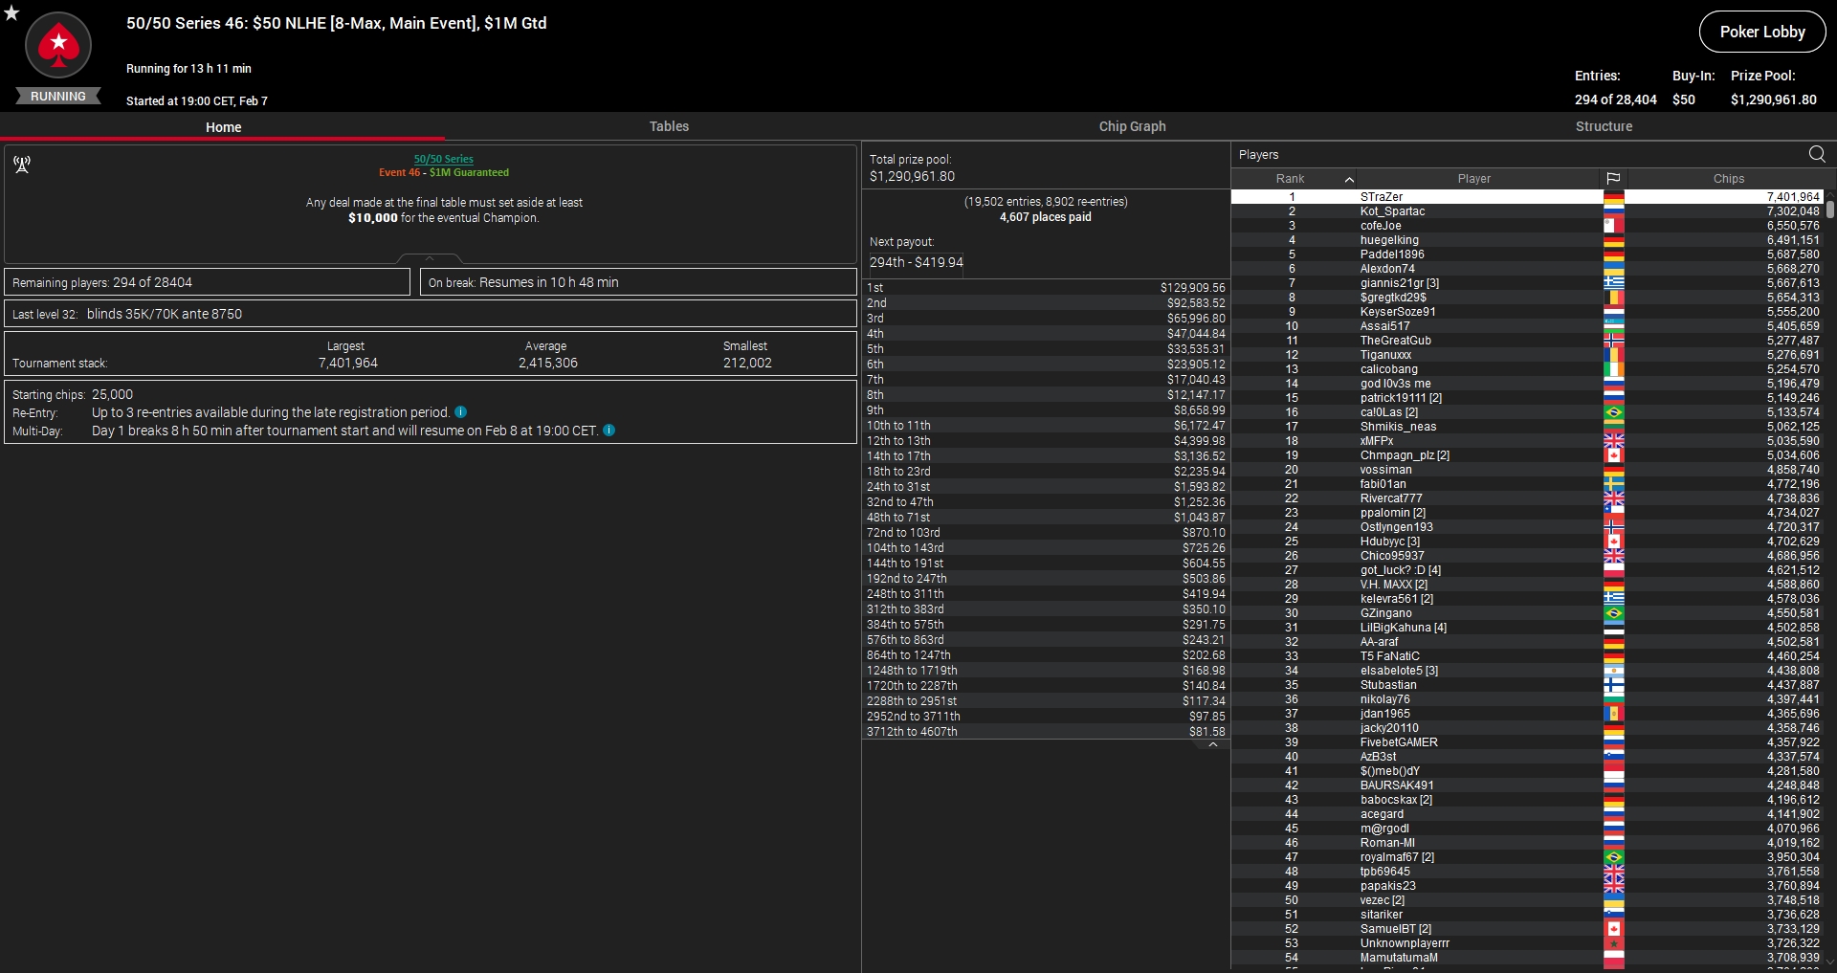This screenshot has width=1837, height=973.
Task: Click the broadcast antenna icon
Action: click(x=22, y=165)
